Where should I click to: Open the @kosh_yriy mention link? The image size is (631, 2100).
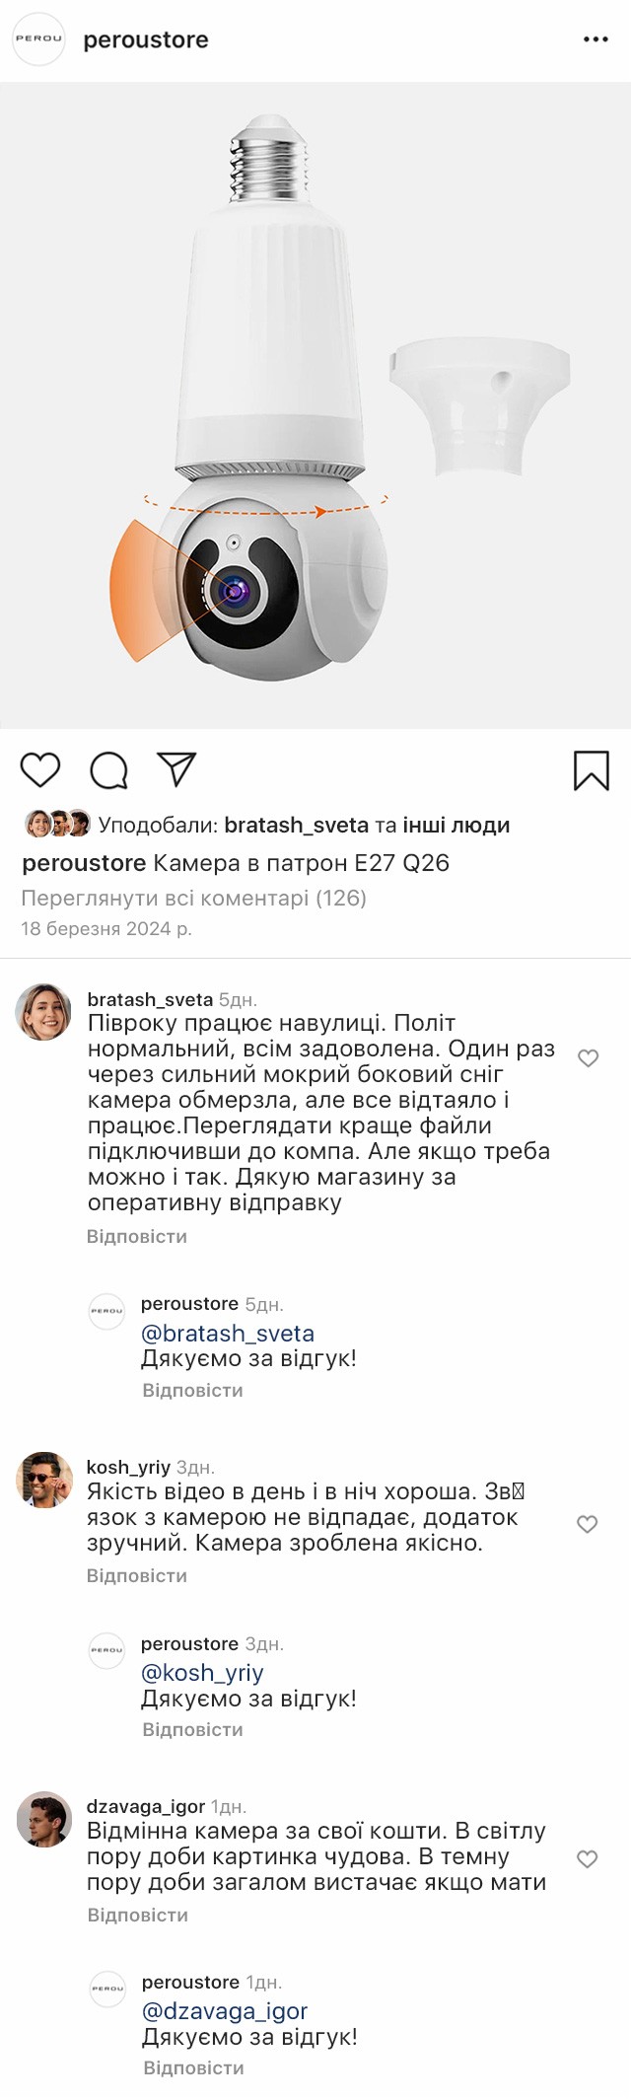(x=202, y=1672)
